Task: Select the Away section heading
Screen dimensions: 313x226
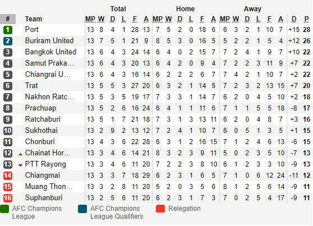Action: coord(252,9)
